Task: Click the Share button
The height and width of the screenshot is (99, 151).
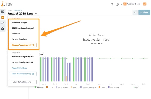Action: 144,12
